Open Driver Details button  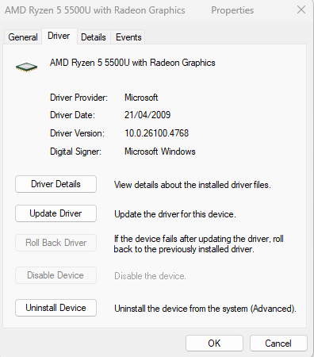[x=56, y=184]
